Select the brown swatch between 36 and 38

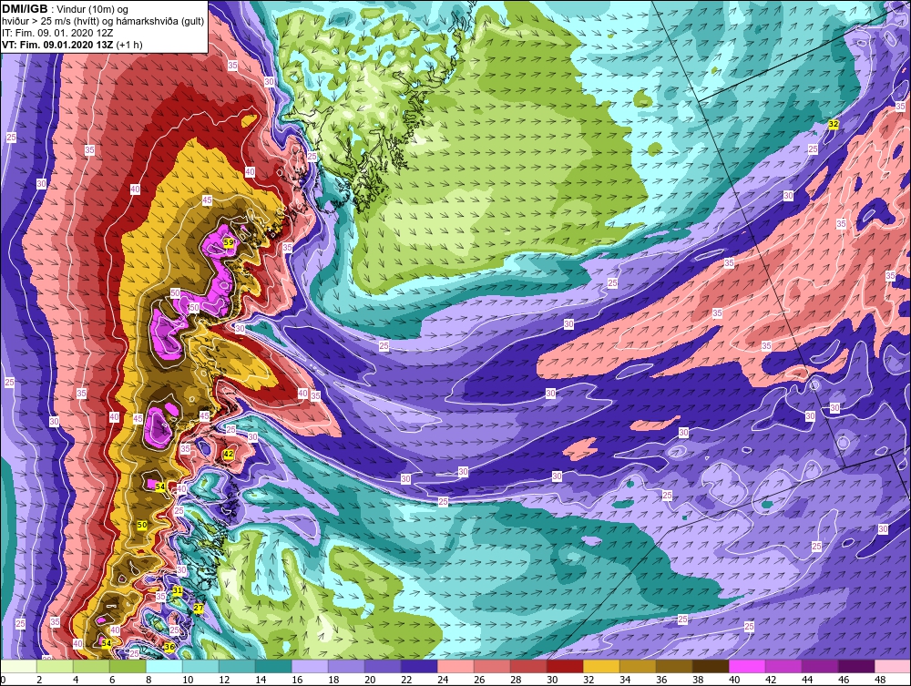pyautogui.click(x=674, y=666)
